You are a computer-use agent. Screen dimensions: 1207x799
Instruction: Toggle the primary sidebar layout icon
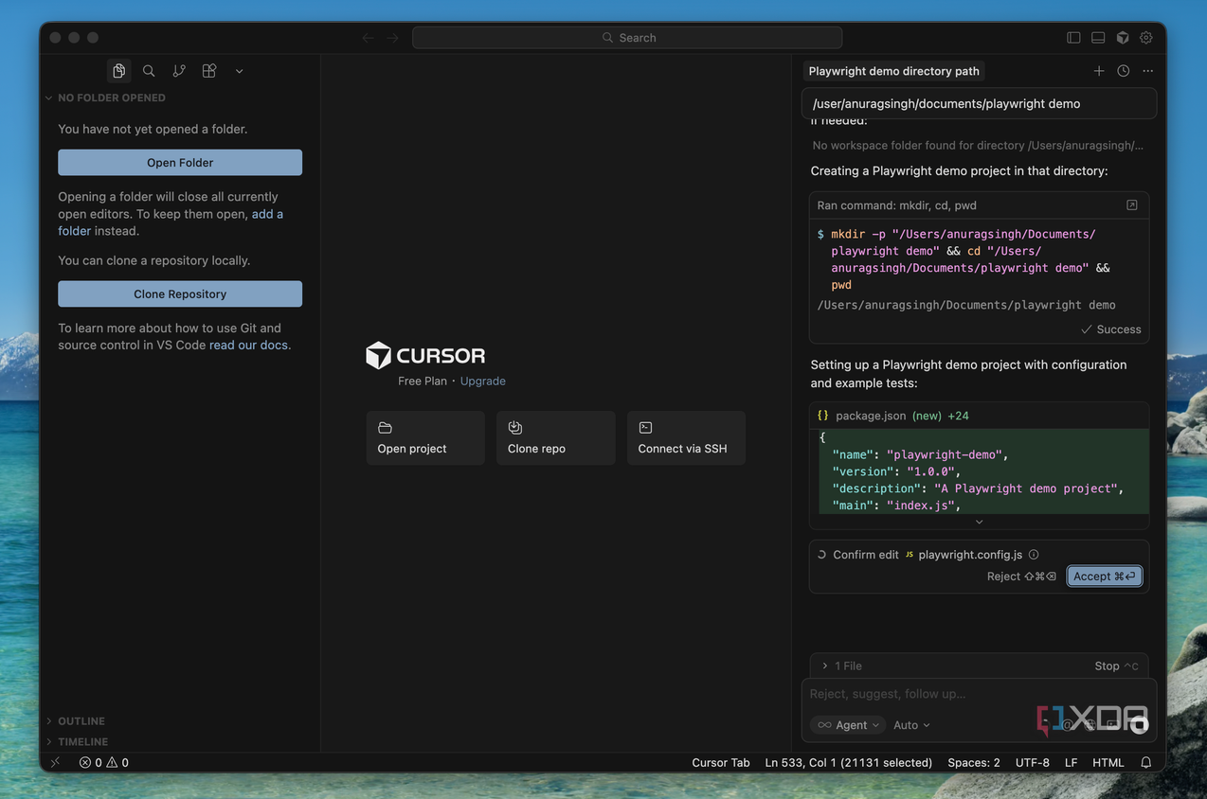click(x=1073, y=38)
